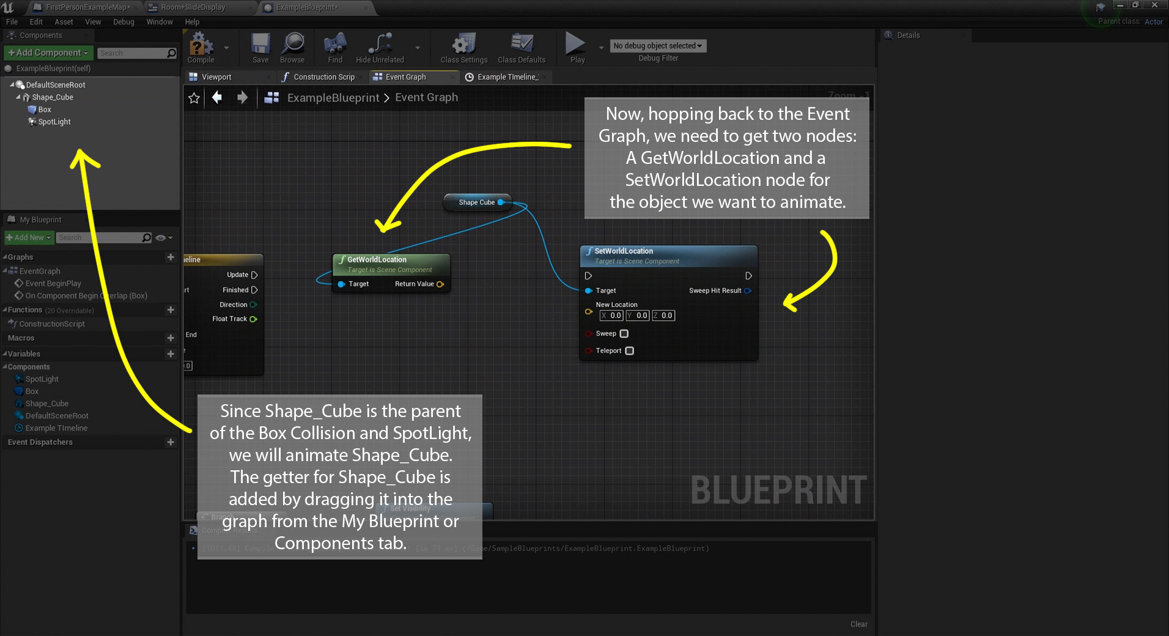Collapse the Graphs section

[5, 257]
